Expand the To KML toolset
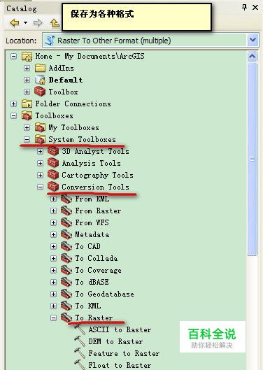The width and height of the screenshot is (263, 370). coord(54,306)
